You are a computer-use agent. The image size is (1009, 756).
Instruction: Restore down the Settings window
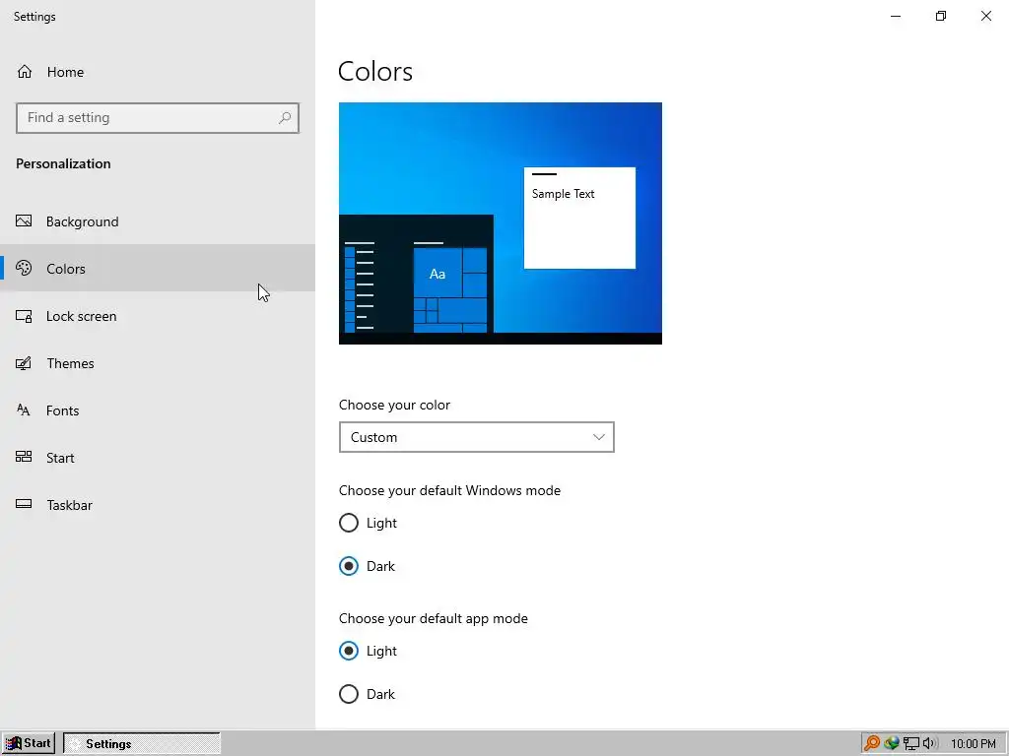pyautogui.click(x=941, y=16)
